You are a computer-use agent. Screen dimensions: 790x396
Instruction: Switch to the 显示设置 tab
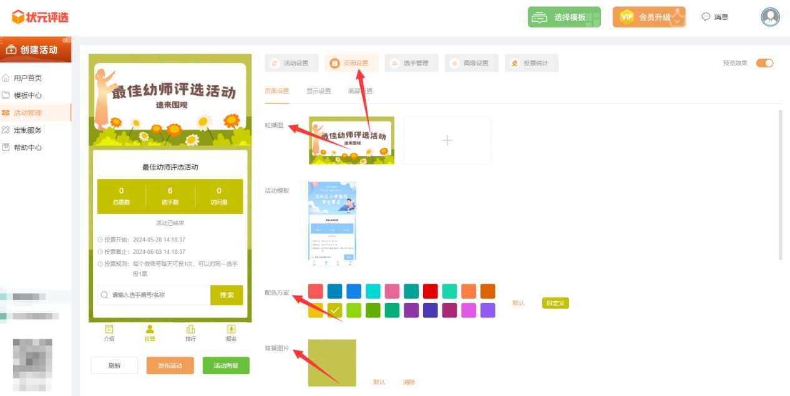[x=318, y=91]
